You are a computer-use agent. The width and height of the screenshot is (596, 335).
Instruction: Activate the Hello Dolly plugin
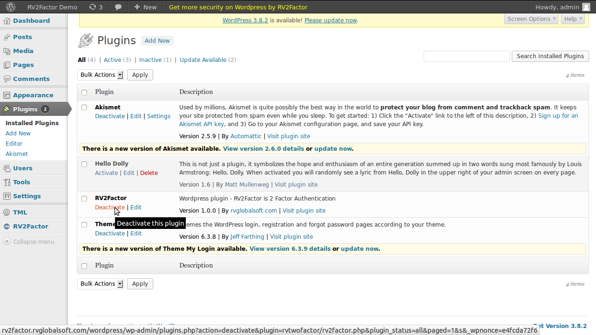click(106, 173)
